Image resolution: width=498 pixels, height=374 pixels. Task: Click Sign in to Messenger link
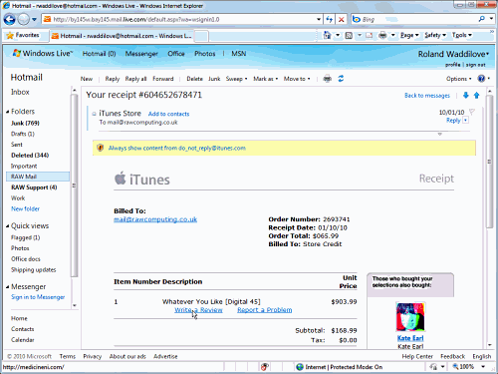(38, 297)
